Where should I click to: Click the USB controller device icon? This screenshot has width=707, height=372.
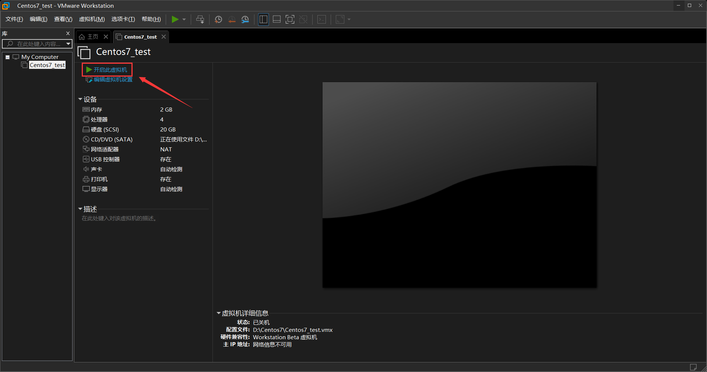pos(86,159)
